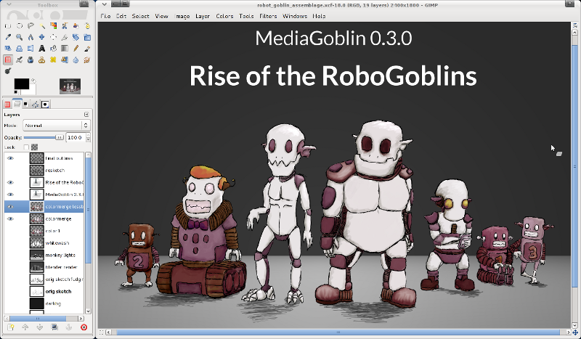This screenshot has width=581, height=339.
Task: Select the Airbrush tool
Action: (x=20, y=60)
